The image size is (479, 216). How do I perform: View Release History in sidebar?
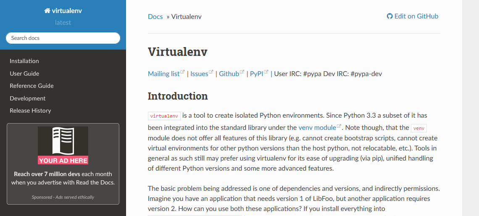tap(30, 111)
